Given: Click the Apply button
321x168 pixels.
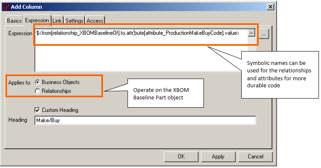Looking at the screenshot, I should [218, 157].
